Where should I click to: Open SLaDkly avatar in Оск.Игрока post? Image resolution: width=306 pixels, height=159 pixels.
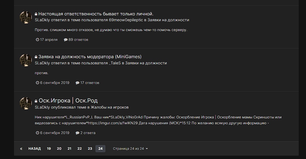pos(26,103)
